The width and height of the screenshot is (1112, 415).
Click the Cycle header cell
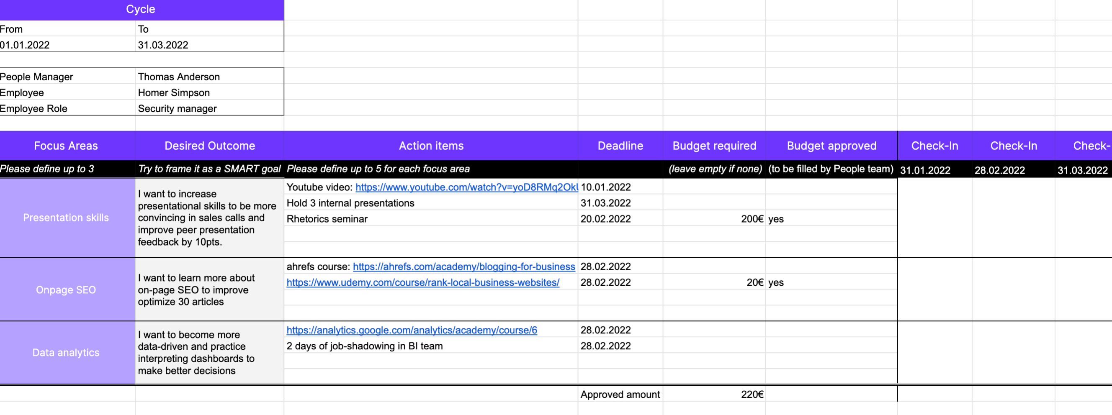click(140, 9)
